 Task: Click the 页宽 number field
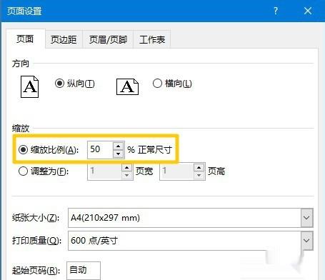point(105,171)
